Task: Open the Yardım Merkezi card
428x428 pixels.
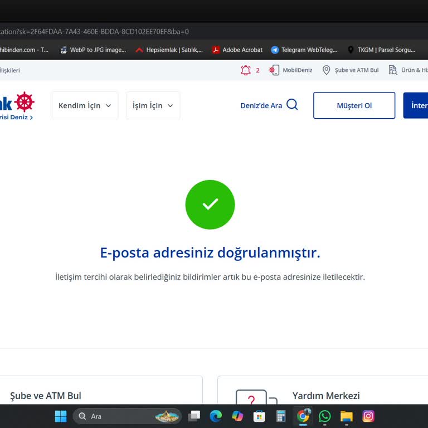Action: 323,390
